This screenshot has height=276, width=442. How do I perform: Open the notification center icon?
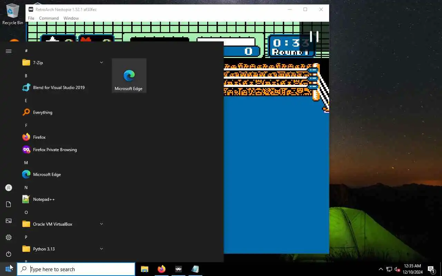[431, 269]
